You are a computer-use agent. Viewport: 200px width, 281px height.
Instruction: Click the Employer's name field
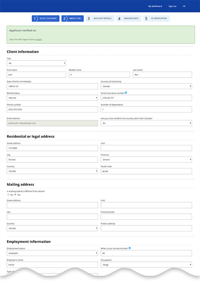(x=52, y=265)
